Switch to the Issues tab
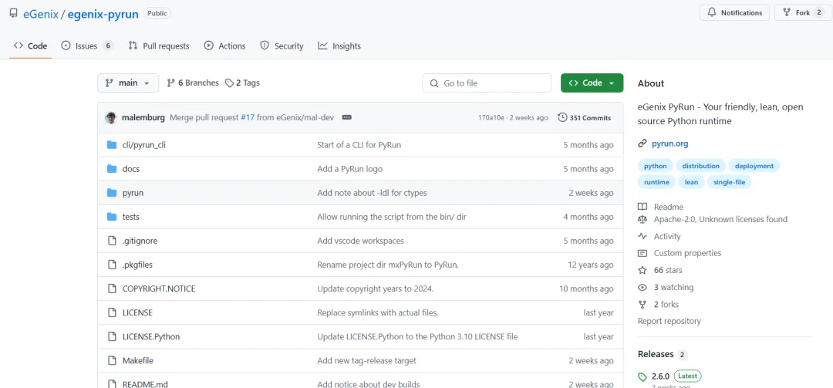 click(x=86, y=46)
